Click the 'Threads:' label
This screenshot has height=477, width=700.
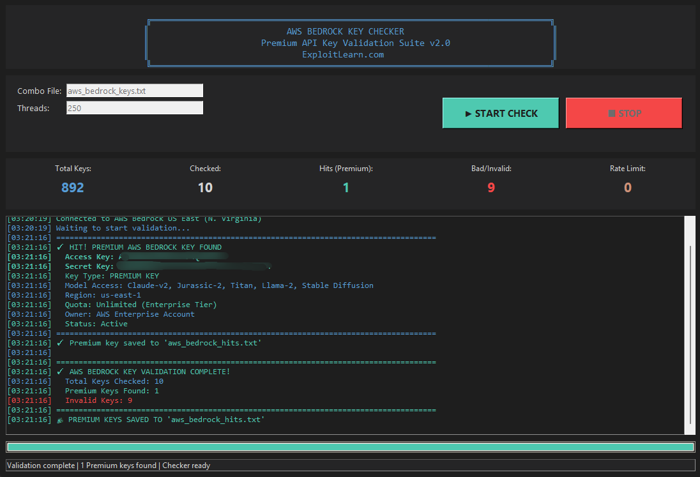point(33,109)
